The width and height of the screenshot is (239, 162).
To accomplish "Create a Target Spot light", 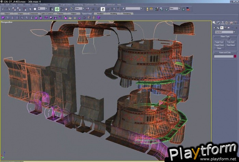I will tap(219, 42).
